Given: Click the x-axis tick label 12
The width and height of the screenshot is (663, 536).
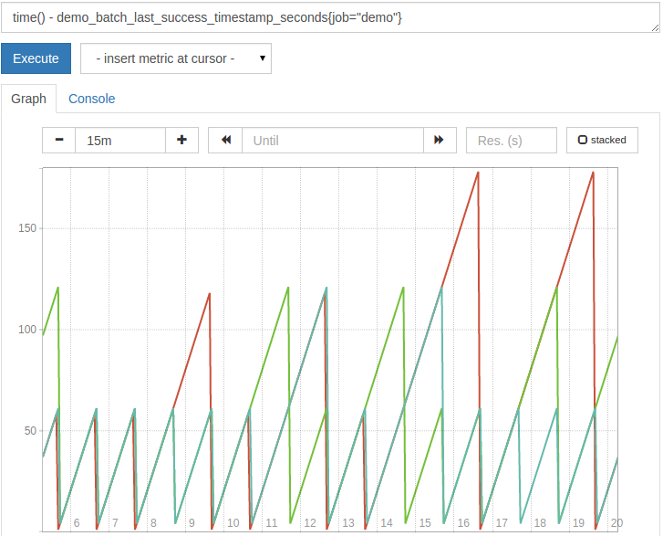Looking at the screenshot, I should click(x=310, y=522).
